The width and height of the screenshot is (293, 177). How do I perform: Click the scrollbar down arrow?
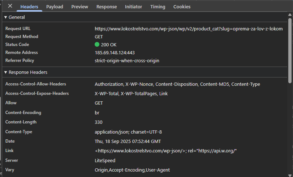290,176
